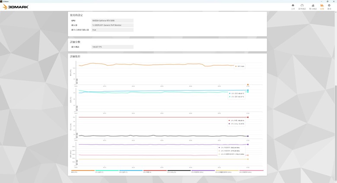Open the Options tab with gear icon

(329, 7)
